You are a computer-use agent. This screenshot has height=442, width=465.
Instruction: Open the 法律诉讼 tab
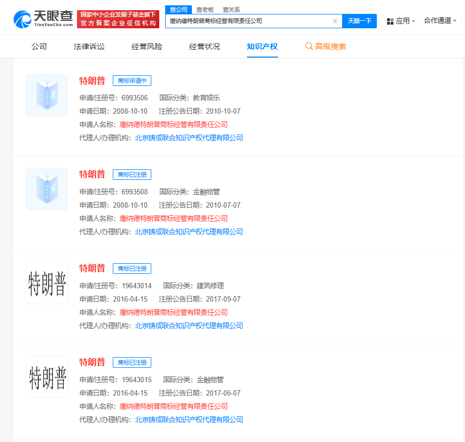89,46
